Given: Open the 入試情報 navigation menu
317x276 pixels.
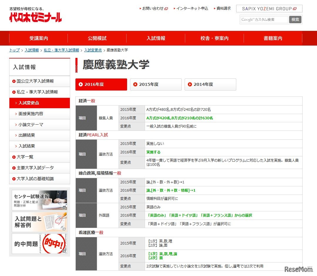Looking at the screenshot, I should click(x=155, y=38).
